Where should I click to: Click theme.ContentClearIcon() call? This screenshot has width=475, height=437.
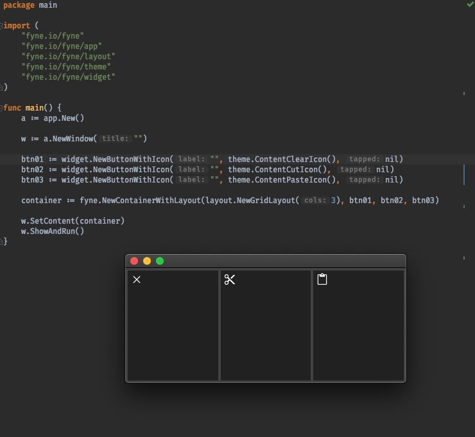point(282,159)
